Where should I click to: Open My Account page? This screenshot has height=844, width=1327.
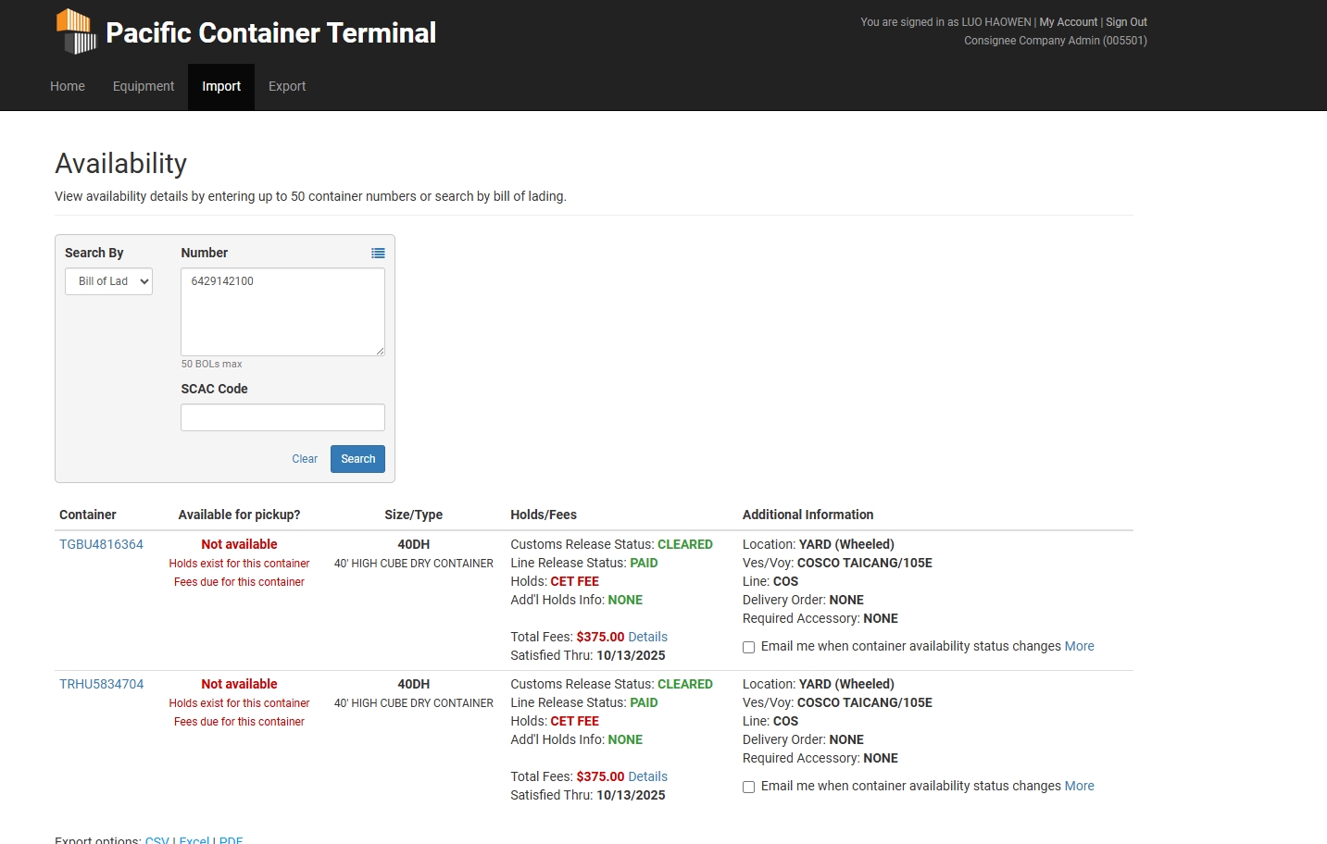click(1068, 22)
